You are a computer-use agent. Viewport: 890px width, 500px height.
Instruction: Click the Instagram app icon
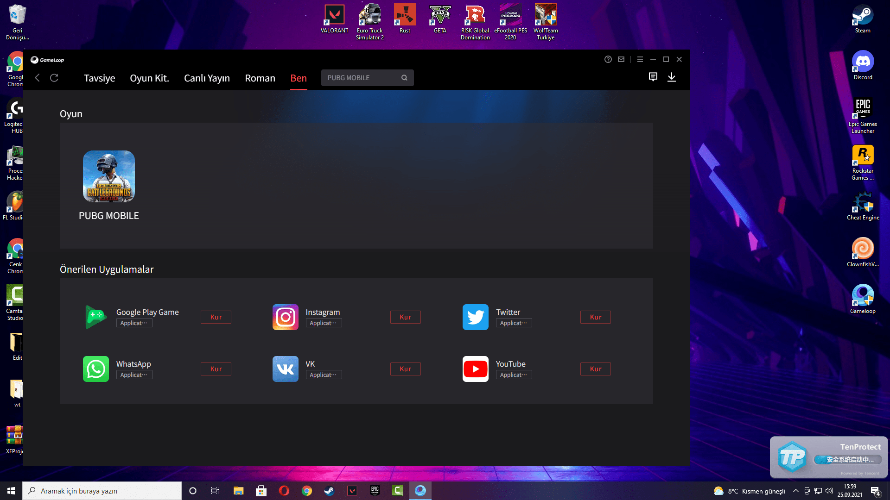pos(286,317)
